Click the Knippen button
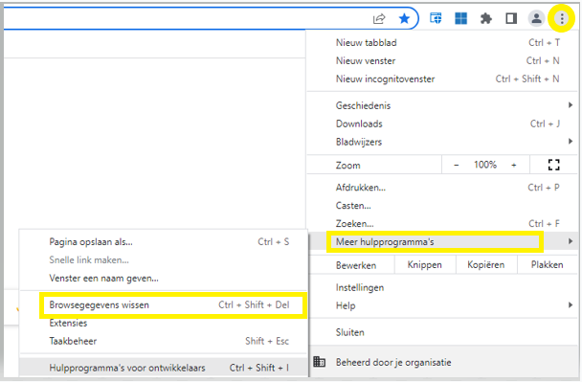Viewport: 582px width, 382px height. (x=425, y=265)
